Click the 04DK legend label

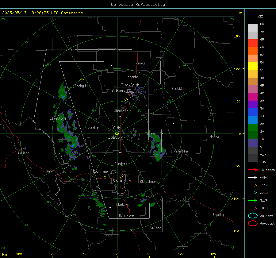coord(264,178)
